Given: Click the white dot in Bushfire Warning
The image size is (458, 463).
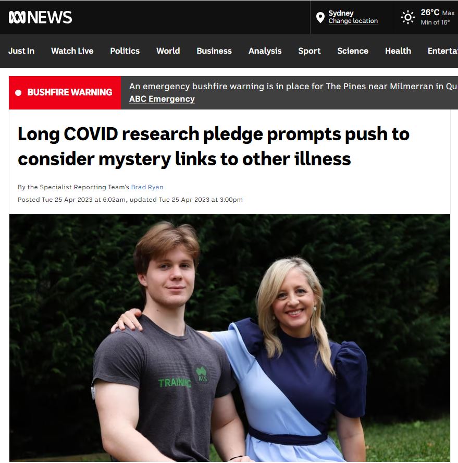Looking at the screenshot, I should [18, 93].
